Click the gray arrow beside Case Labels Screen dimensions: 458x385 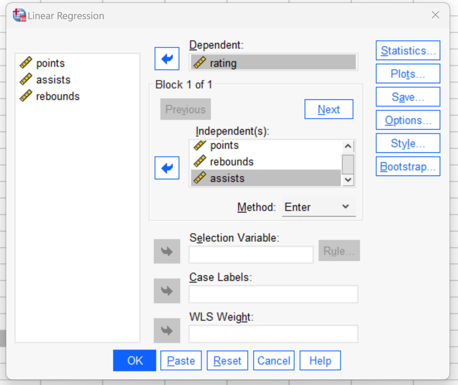(167, 291)
